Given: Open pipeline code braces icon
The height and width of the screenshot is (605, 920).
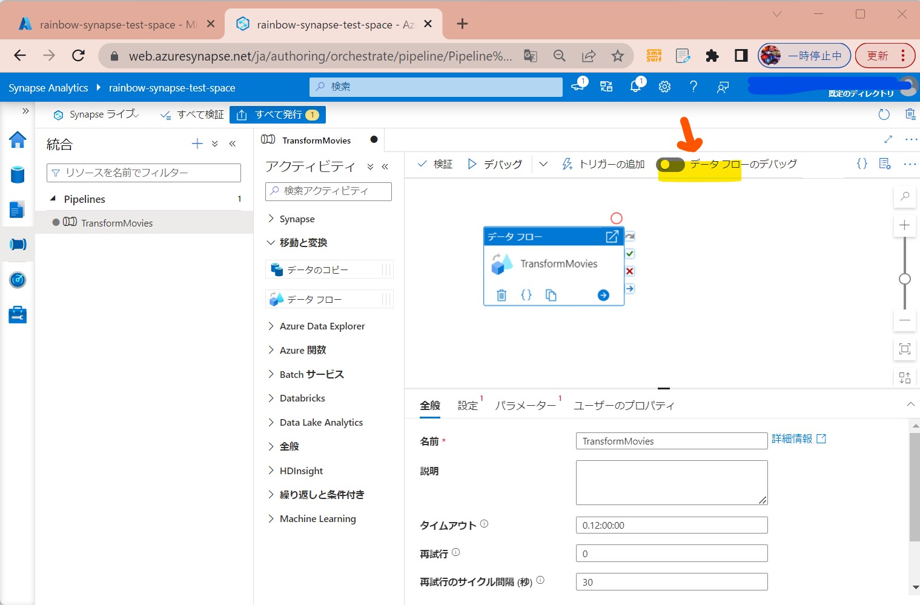Looking at the screenshot, I should coord(862,164).
